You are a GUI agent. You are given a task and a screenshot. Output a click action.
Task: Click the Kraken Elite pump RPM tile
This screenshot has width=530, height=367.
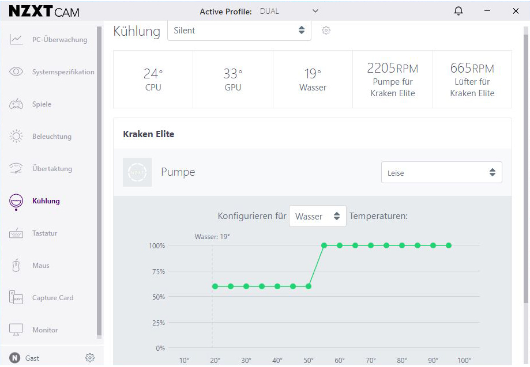392,79
